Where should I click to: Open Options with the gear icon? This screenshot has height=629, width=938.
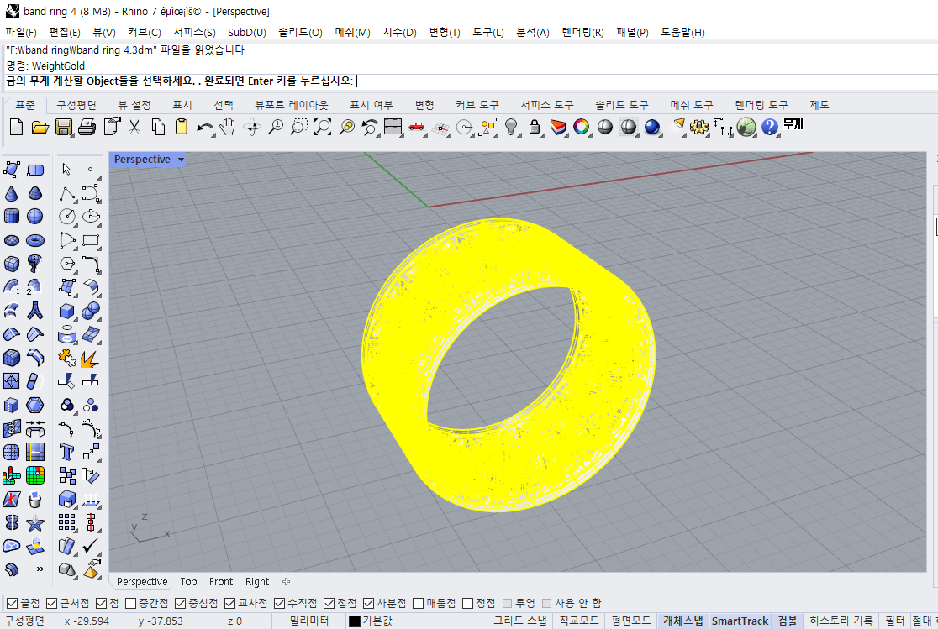pyautogui.click(x=698, y=127)
